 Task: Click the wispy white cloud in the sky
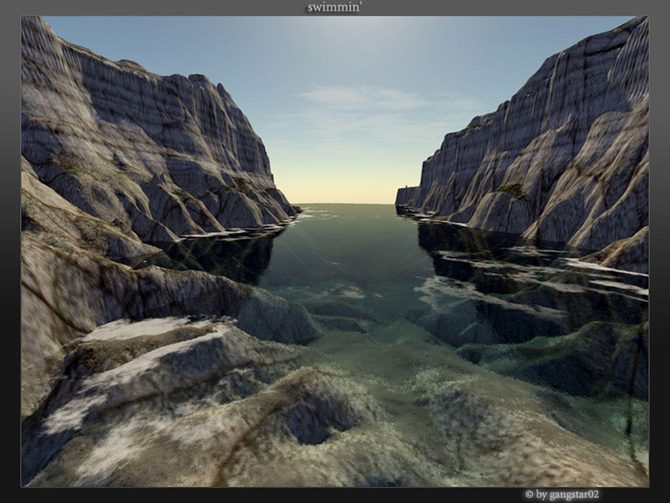(x=367, y=97)
